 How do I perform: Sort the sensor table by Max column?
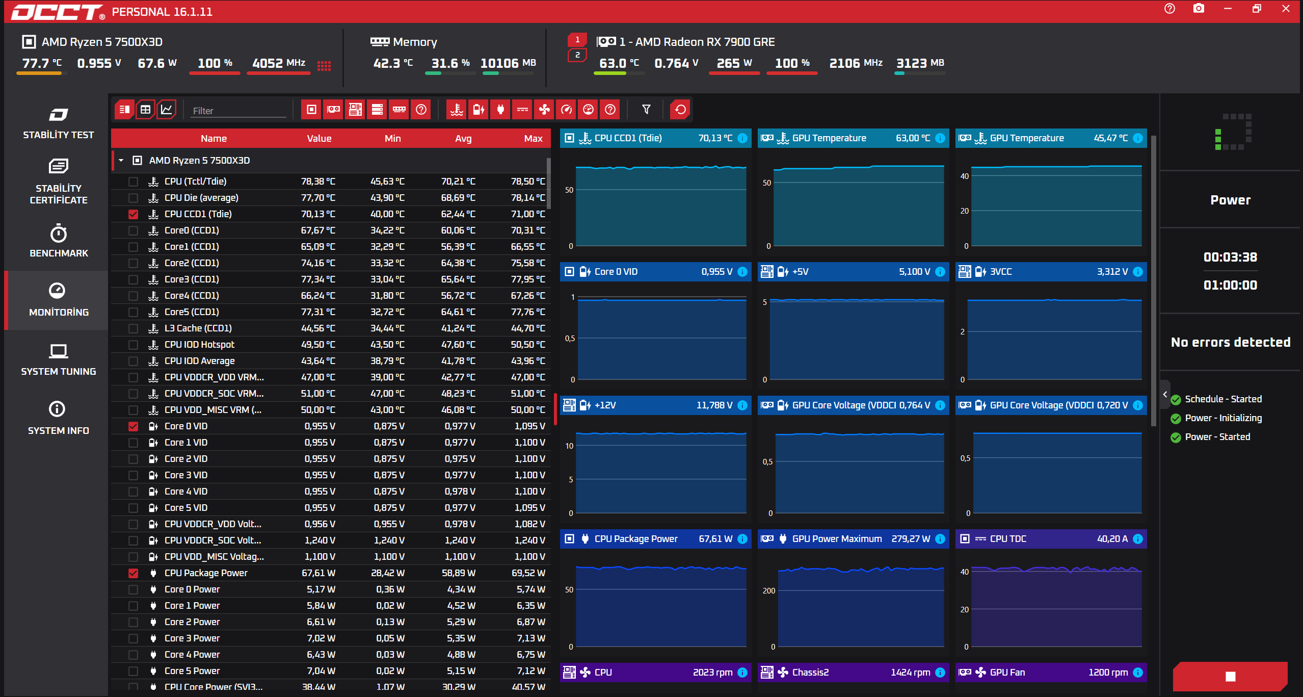click(x=533, y=138)
